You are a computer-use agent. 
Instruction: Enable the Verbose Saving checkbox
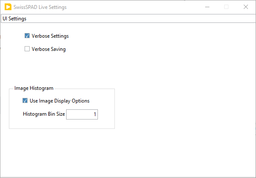[x=27, y=49]
